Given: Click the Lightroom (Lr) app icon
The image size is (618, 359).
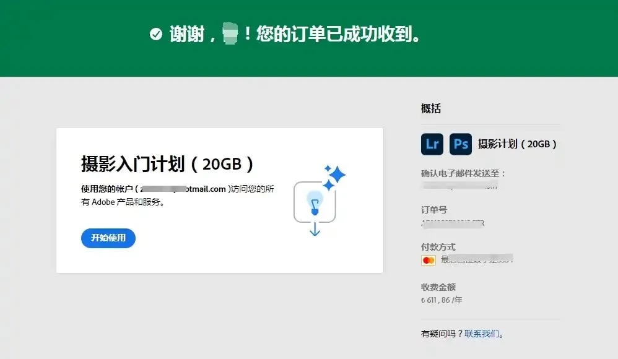Looking at the screenshot, I should click(x=432, y=144).
